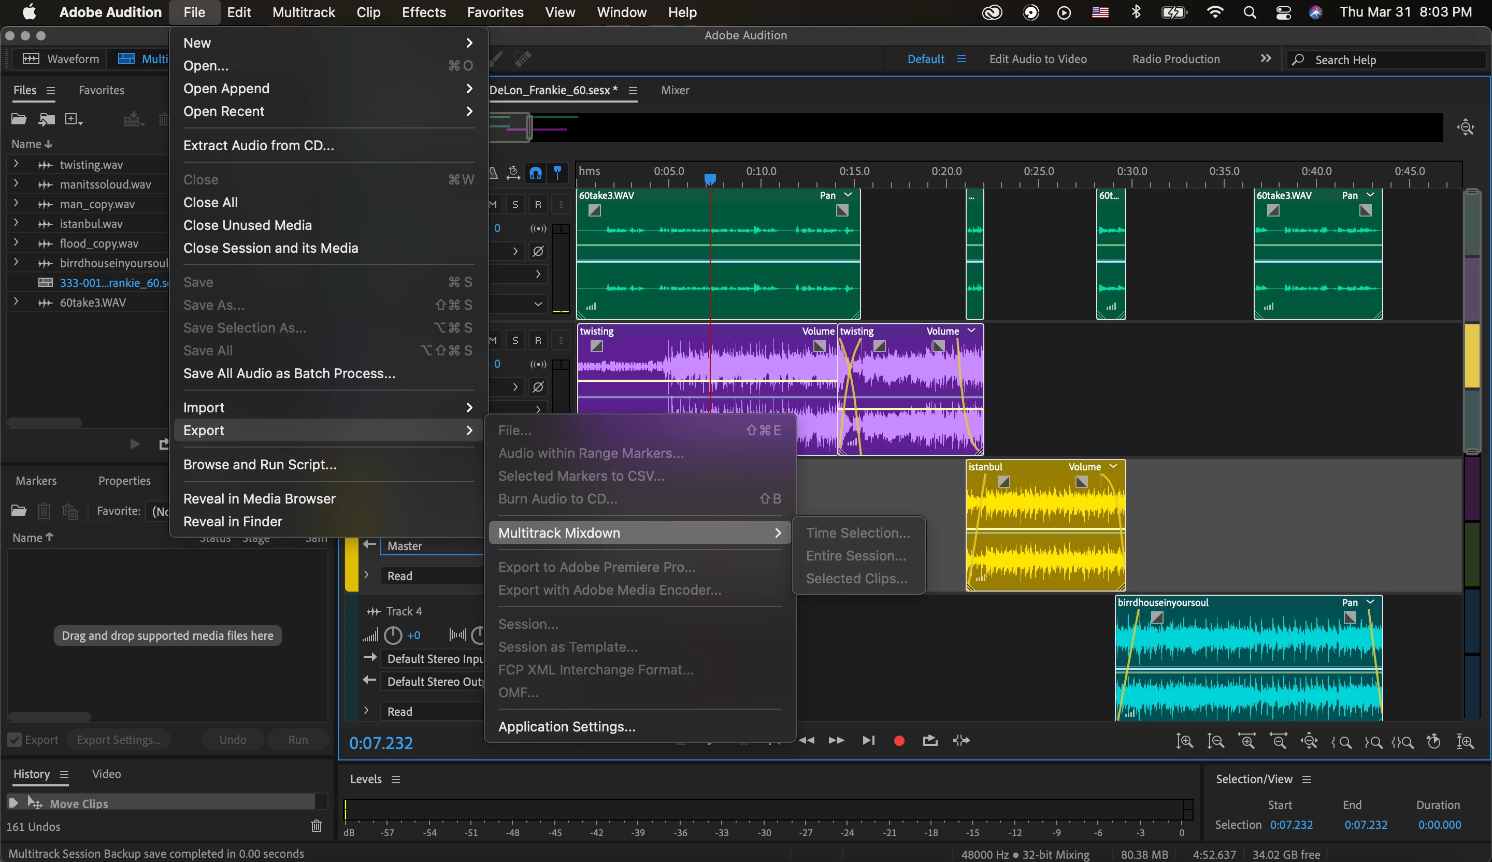Click the Zoom In Amplitude icon

(x=1184, y=741)
